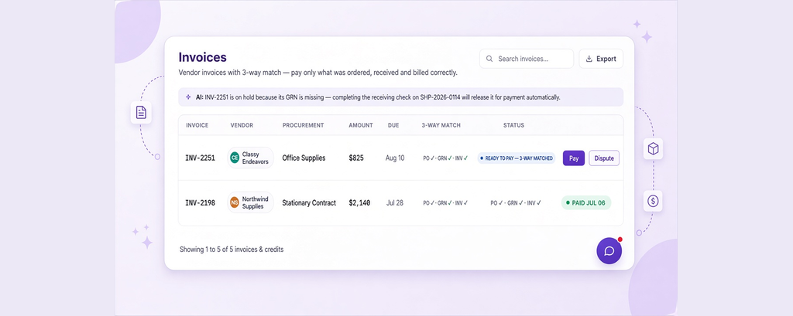The width and height of the screenshot is (793, 316).
Task: Open the chat bubble assistant button
Action: point(609,251)
